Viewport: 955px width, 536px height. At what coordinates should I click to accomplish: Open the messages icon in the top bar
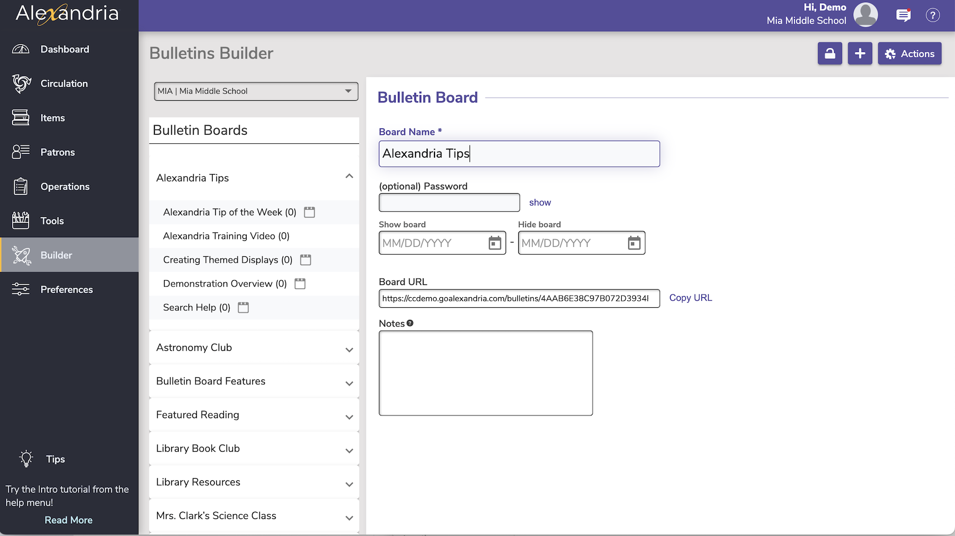(903, 15)
